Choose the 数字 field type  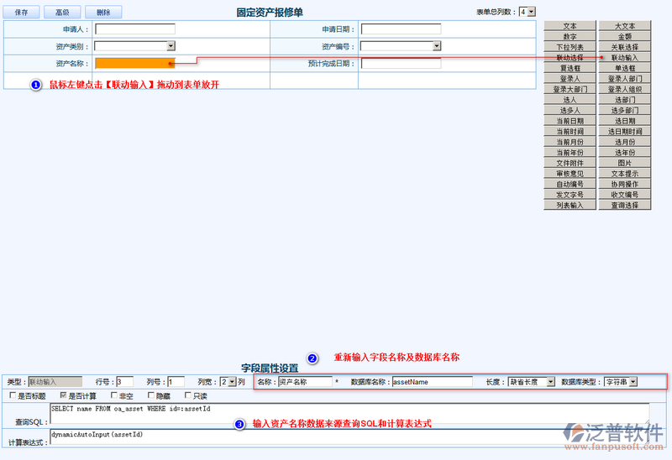(x=570, y=36)
